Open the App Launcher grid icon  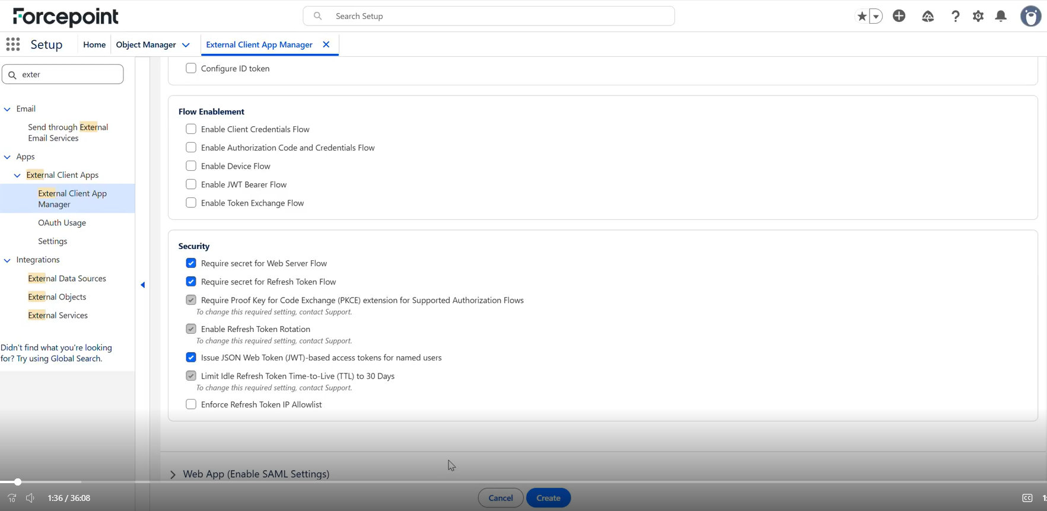tap(13, 44)
